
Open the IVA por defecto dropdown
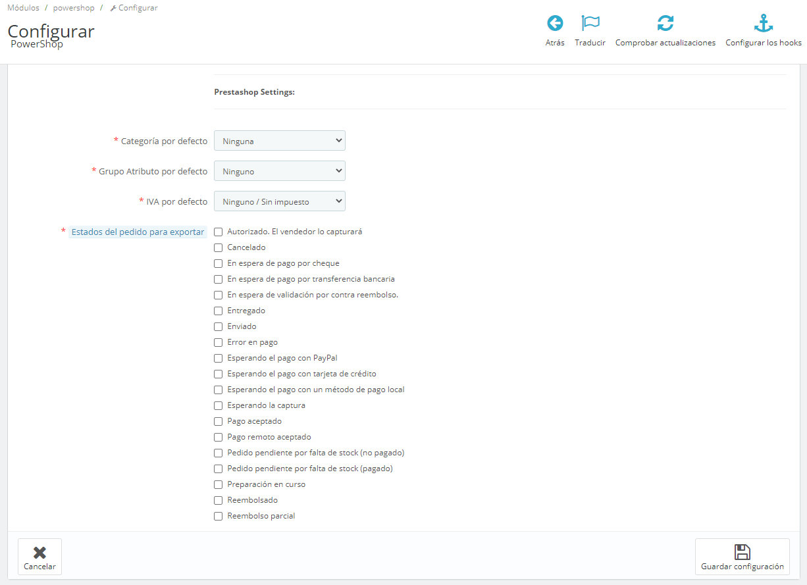(280, 201)
